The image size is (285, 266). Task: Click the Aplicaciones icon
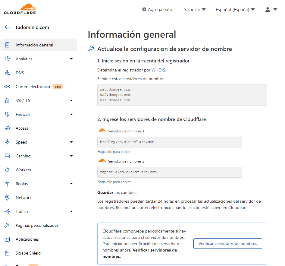(7, 239)
